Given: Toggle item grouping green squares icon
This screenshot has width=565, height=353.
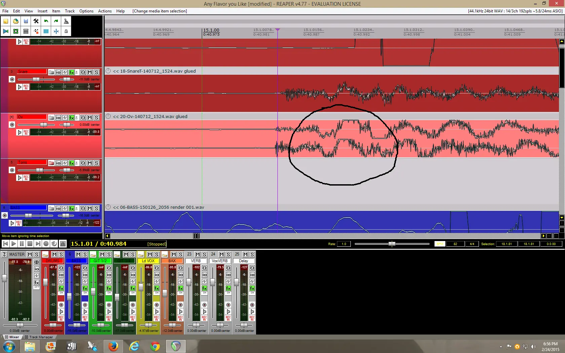Looking at the screenshot, I should click(x=16, y=31).
